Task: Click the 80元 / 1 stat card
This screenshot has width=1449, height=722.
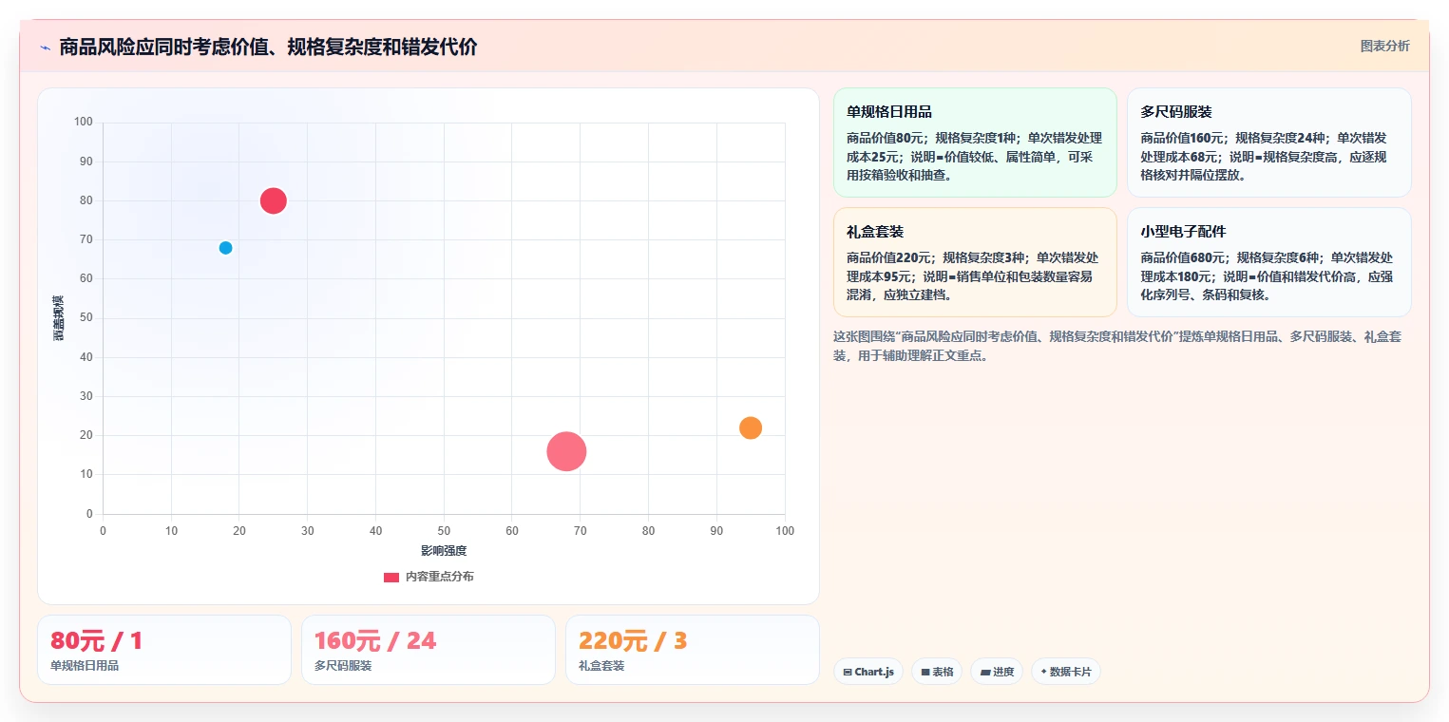Action: tap(164, 650)
